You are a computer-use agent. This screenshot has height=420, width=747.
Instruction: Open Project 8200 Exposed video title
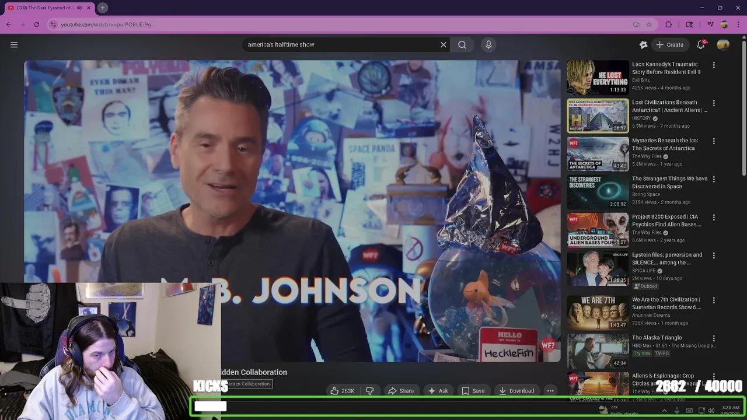666,220
